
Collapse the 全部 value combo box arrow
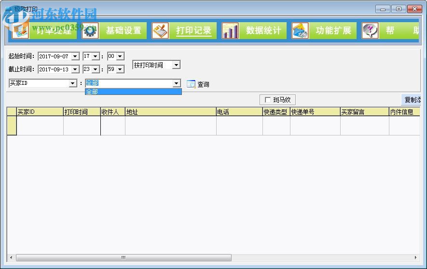pyautogui.click(x=177, y=83)
